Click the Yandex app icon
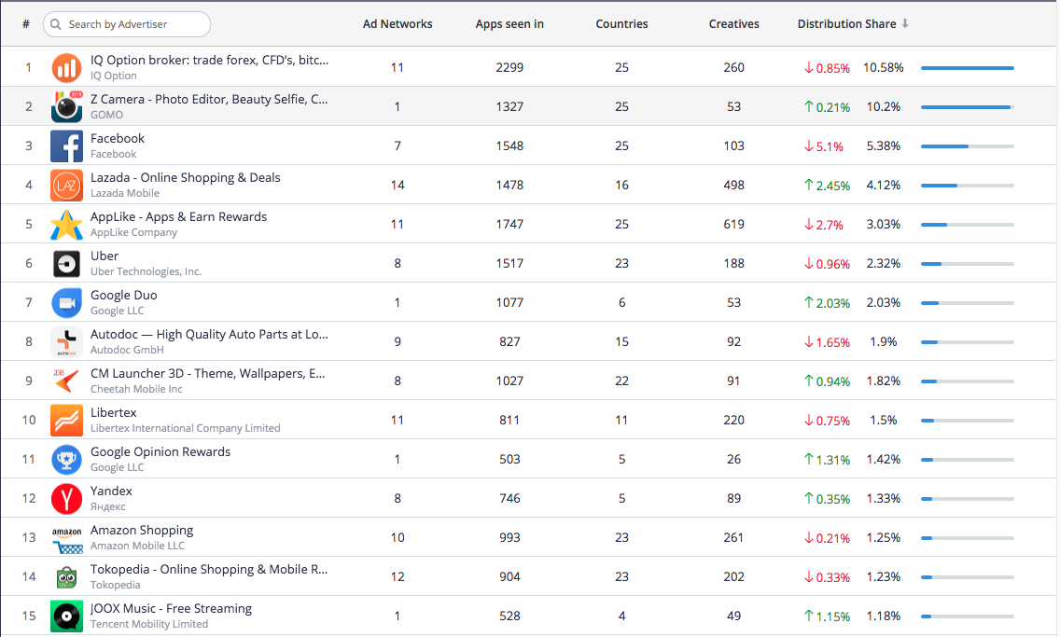 click(66, 499)
